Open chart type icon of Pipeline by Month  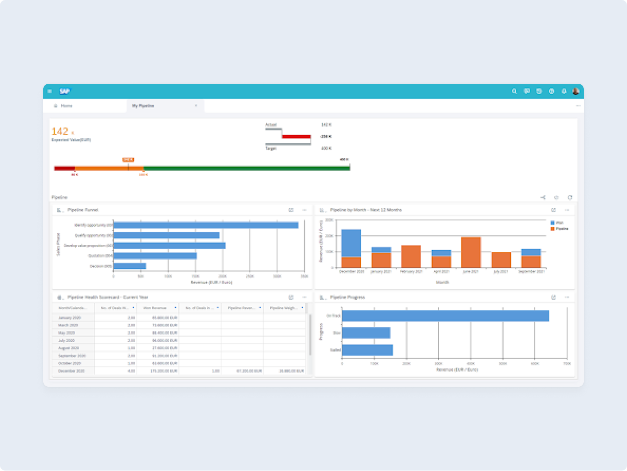click(x=322, y=210)
